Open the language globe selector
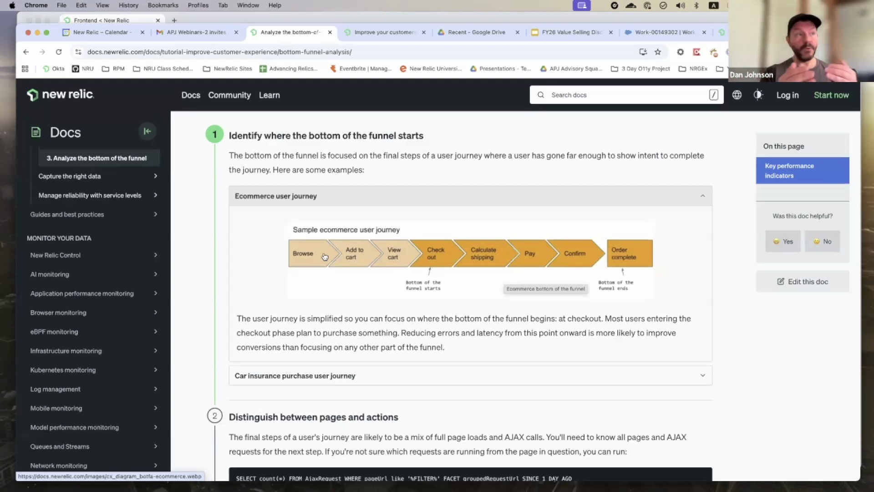This screenshot has height=492, width=874. (x=737, y=95)
